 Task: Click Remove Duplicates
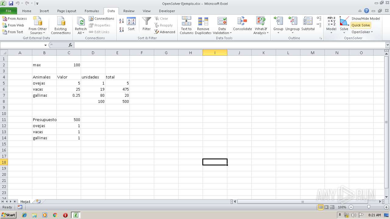203,26
